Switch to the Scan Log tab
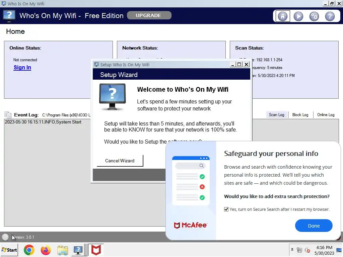This screenshot has height=257, width=343. click(276, 115)
